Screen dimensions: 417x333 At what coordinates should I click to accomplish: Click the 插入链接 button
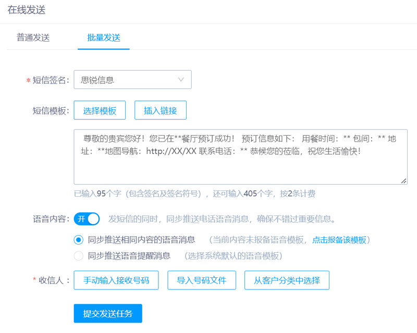160,110
